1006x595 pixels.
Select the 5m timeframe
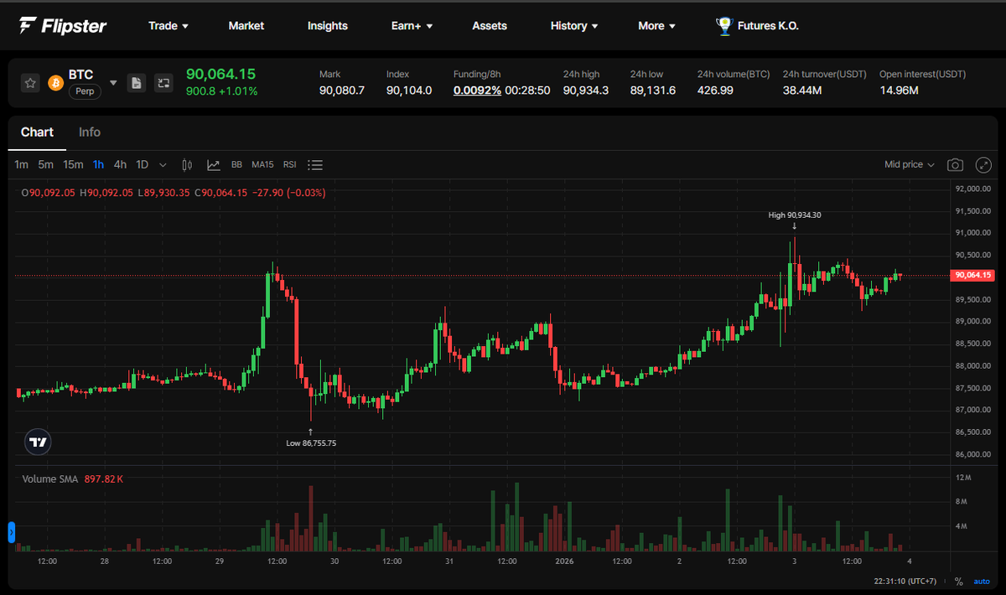point(45,165)
